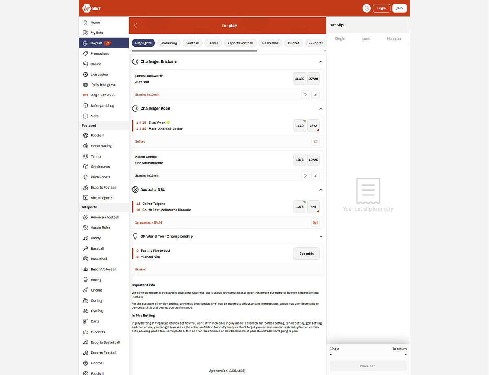
Task: Collapse the Challenger Brisbane section
Action: coord(321,62)
